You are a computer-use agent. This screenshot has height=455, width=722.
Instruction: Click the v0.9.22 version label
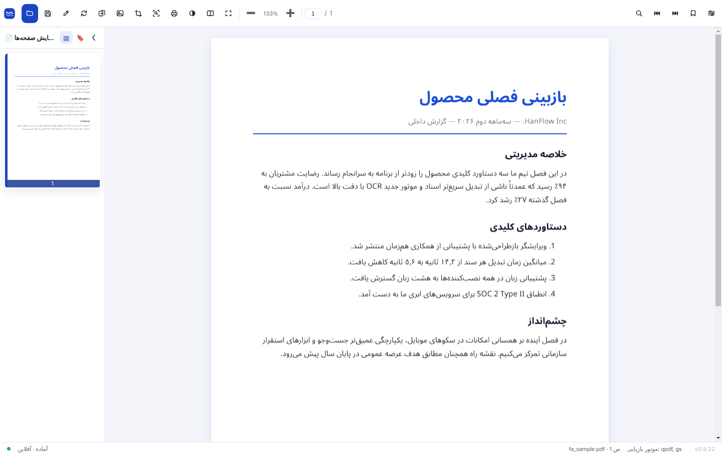coord(705,449)
